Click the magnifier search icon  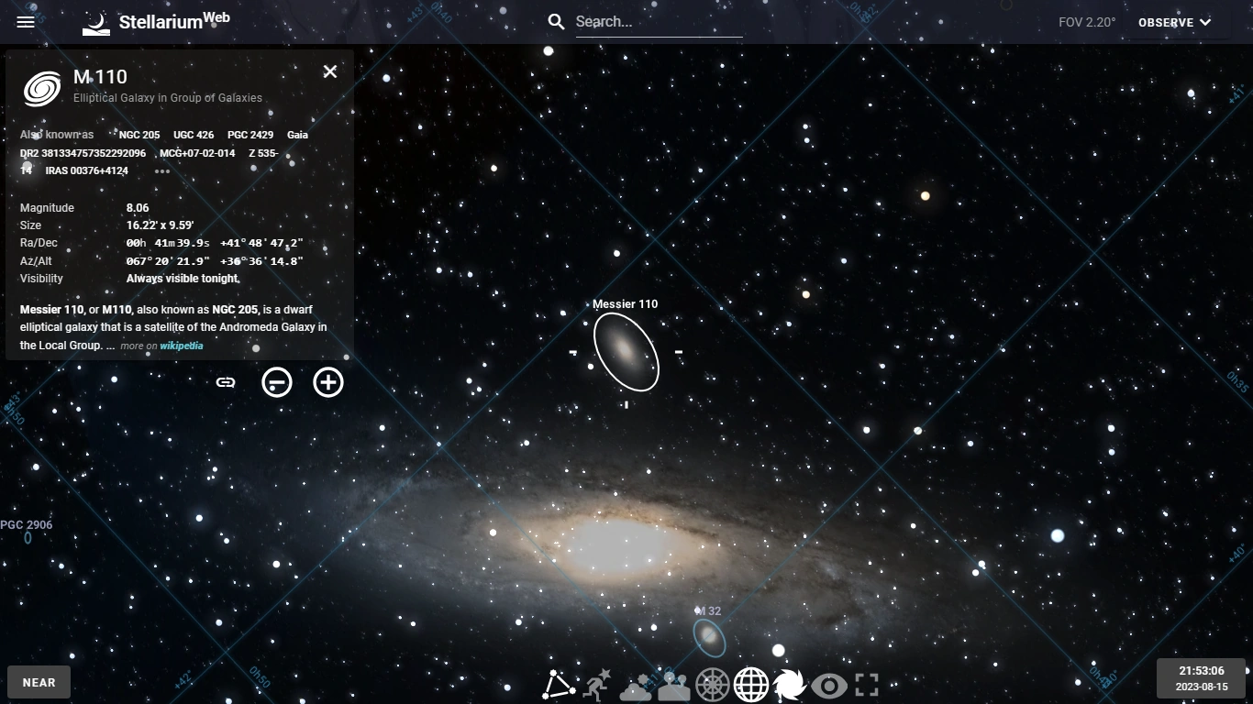556,22
